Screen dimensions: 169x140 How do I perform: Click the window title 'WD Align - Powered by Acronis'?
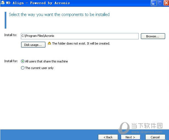click(38, 3)
